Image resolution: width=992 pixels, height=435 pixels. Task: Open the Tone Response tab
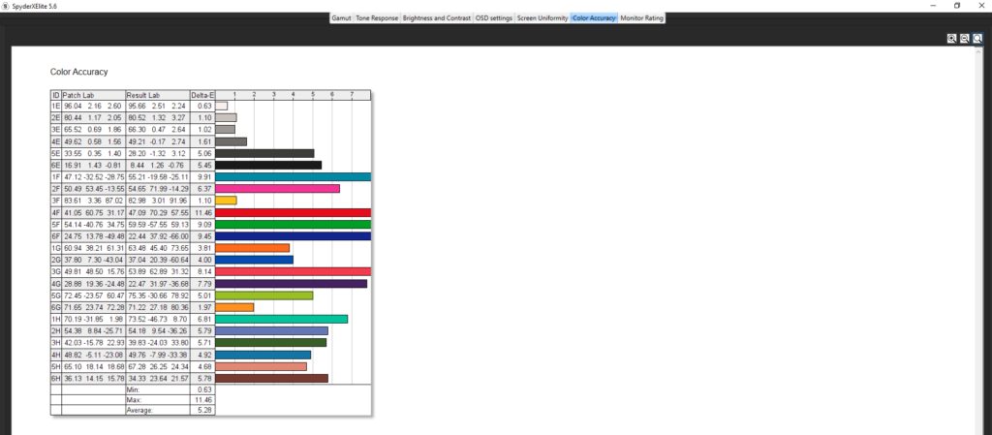pos(378,17)
